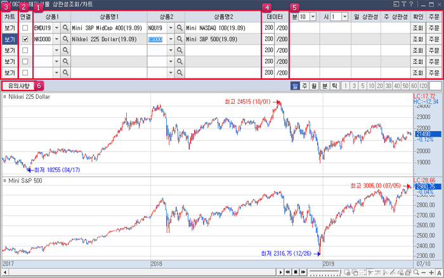Open help with the '?' title bar icon
The image size is (444, 278).
click(411, 4)
